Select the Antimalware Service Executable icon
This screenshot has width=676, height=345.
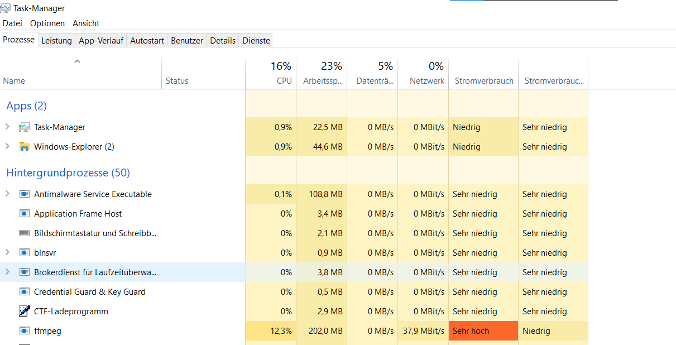click(25, 194)
